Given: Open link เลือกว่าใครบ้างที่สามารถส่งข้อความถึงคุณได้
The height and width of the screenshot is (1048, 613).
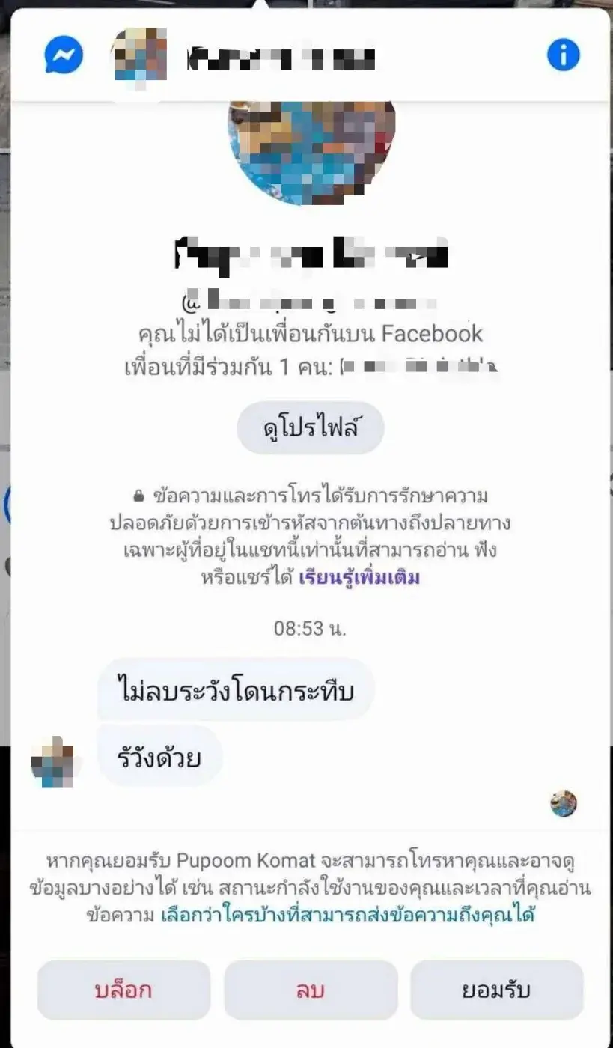Looking at the screenshot, I should pyautogui.click(x=348, y=915).
